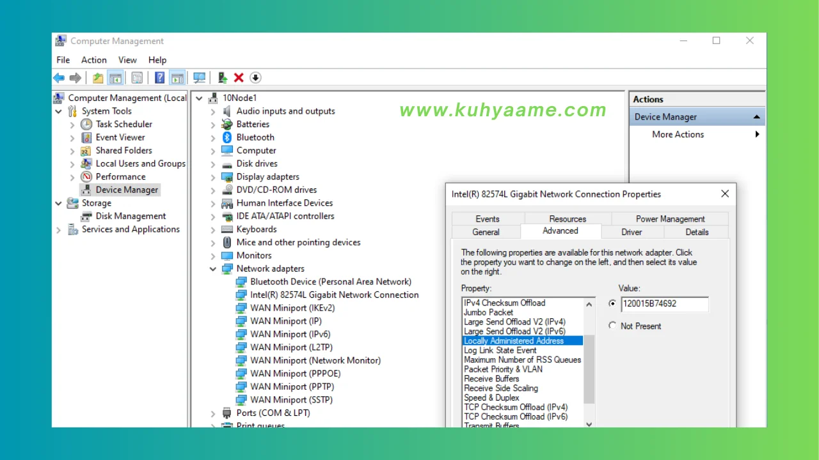Select WAN Miniport (IKEv2) adapter
Viewport: 819px width, 460px height.
point(292,308)
